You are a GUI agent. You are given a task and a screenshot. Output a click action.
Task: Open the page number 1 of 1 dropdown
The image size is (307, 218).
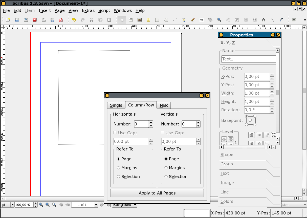96,205
